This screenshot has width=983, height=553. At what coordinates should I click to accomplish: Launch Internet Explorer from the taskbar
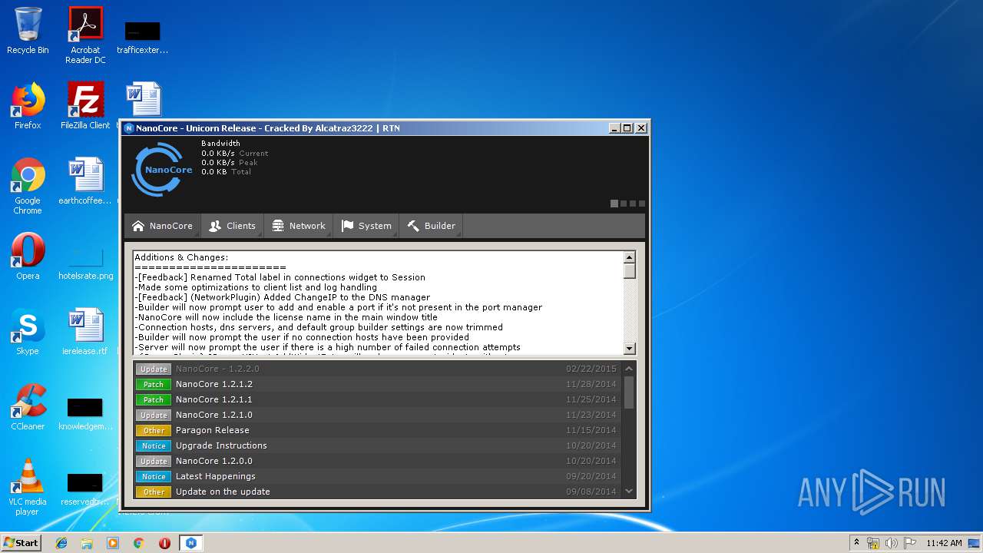click(61, 543)
